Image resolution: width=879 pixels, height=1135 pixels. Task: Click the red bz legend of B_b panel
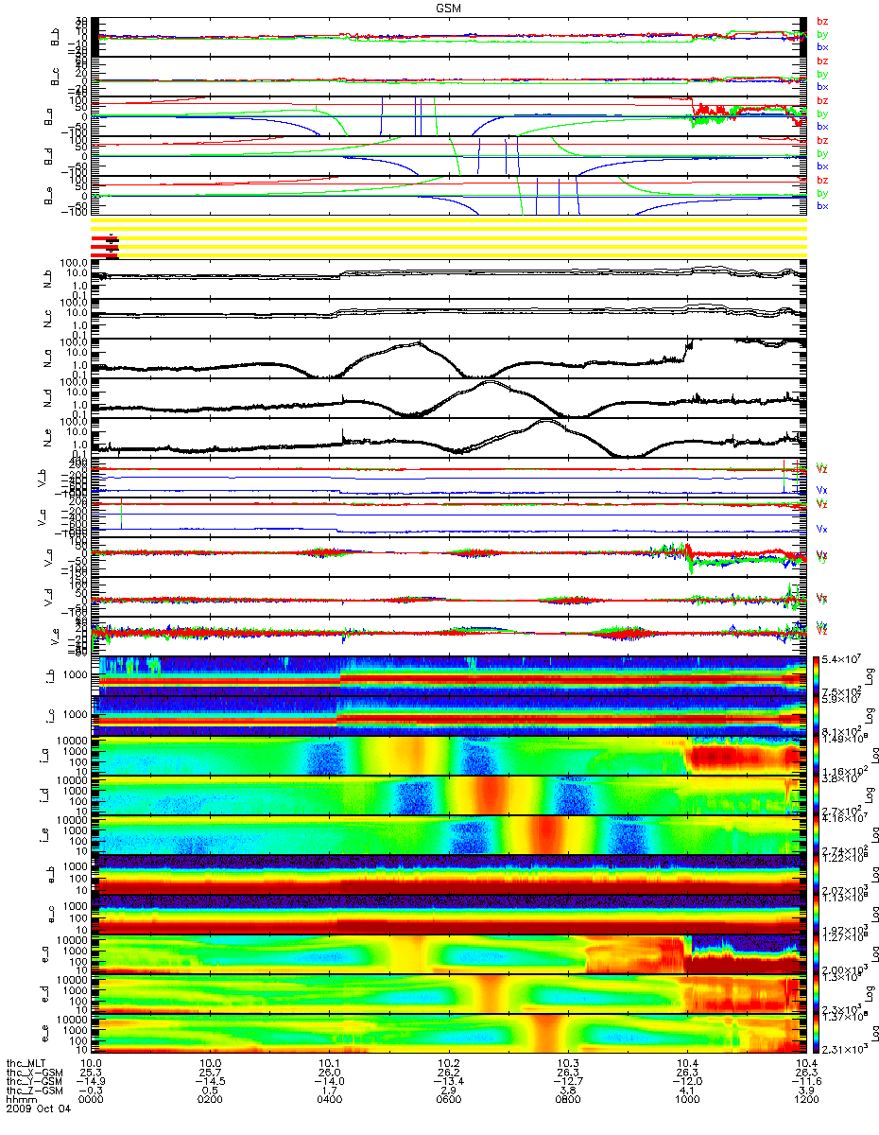click(822, 22)
